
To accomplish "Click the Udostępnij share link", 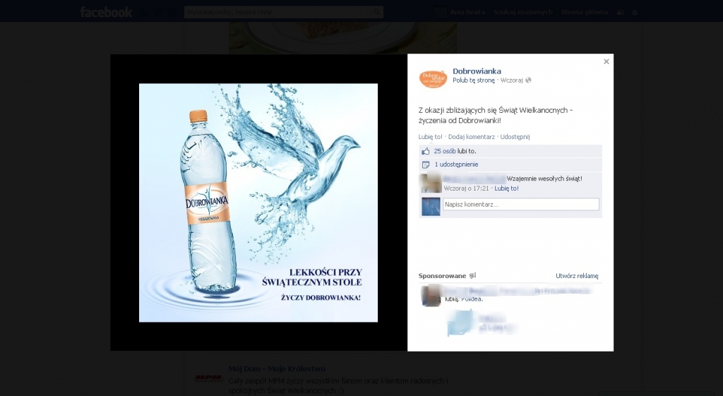I will point(515,137).
